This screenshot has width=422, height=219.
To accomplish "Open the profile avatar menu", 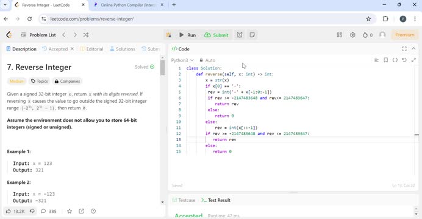I will 382,35.
